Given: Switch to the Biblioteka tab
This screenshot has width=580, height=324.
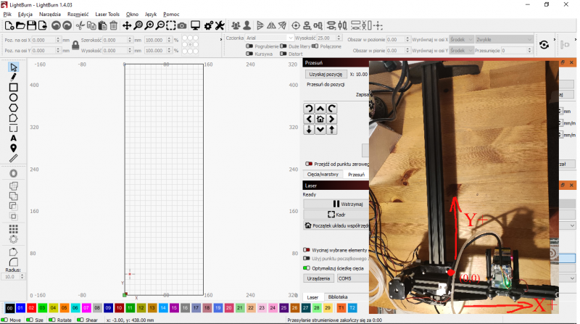Looking at the screenshot, I should pos(338,297).
